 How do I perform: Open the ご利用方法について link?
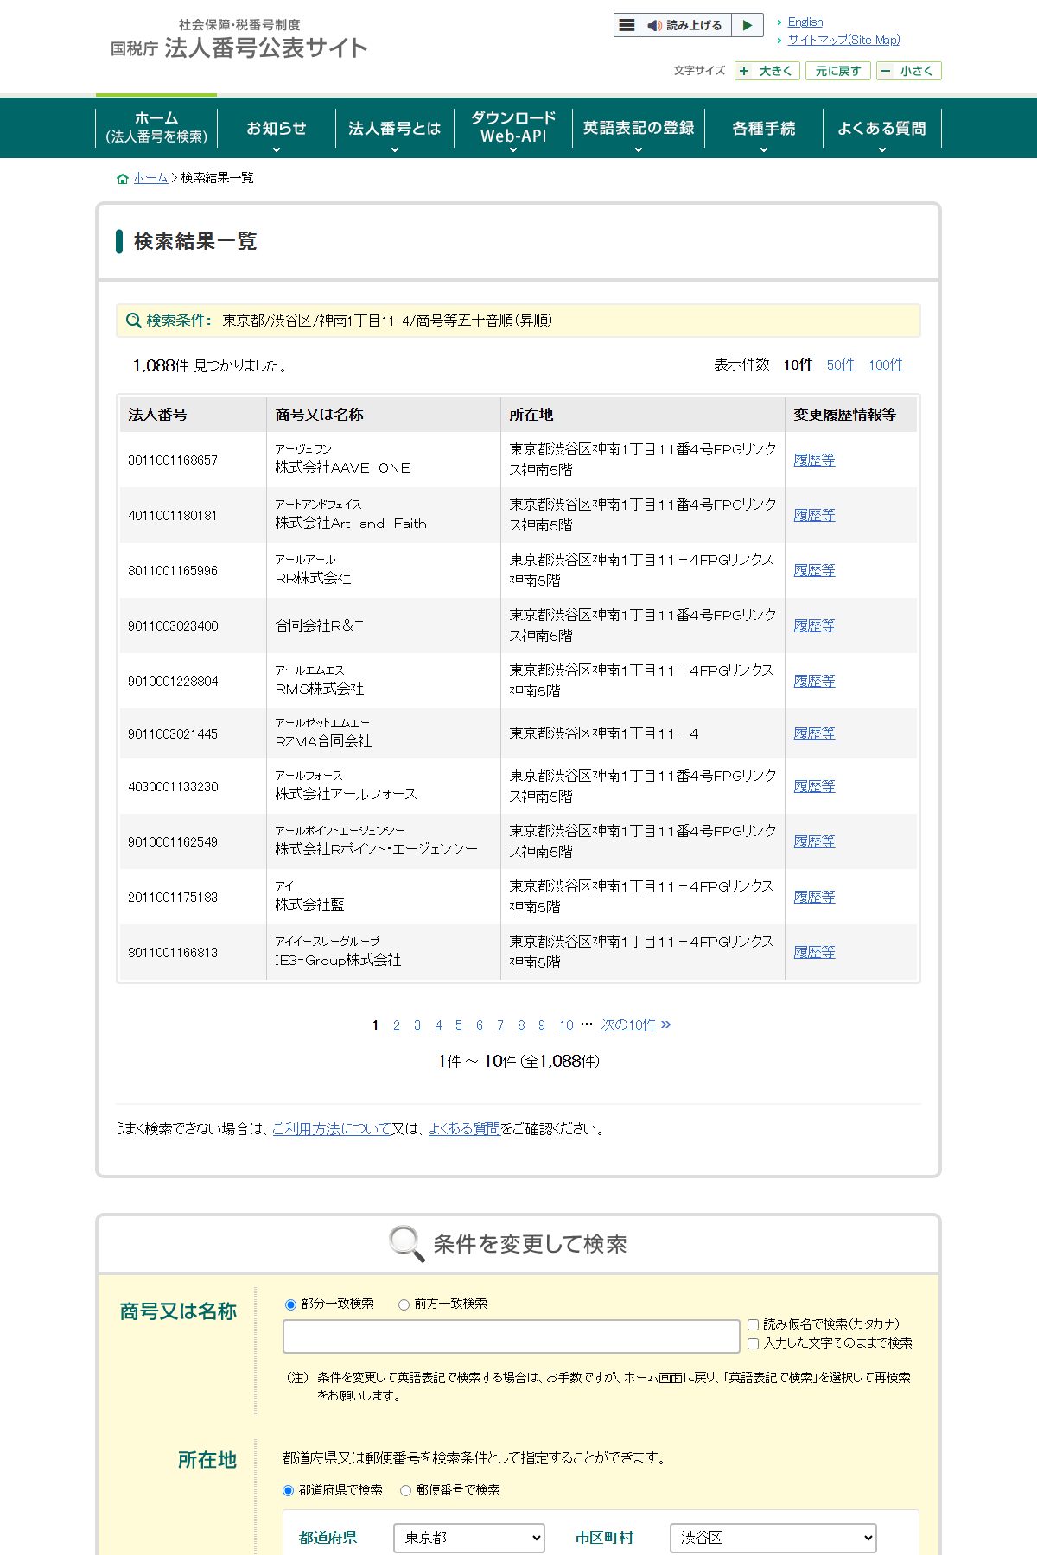[332, 1128]
